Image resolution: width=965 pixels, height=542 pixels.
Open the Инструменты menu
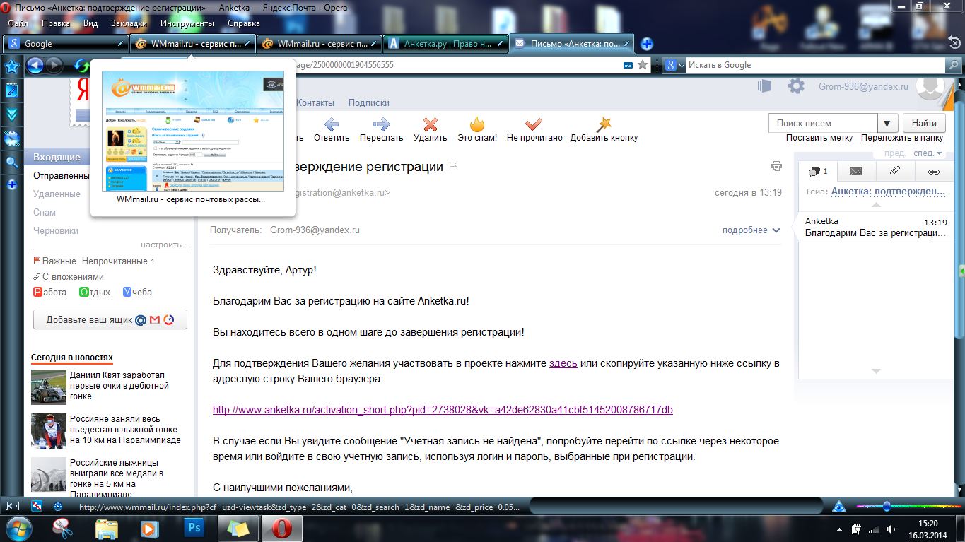(187, 23)
